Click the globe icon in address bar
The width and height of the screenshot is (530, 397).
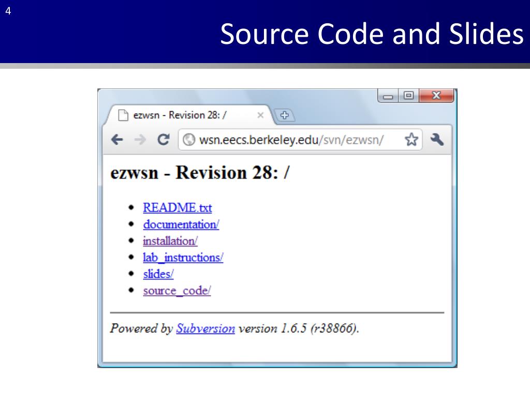coord(189,140)
